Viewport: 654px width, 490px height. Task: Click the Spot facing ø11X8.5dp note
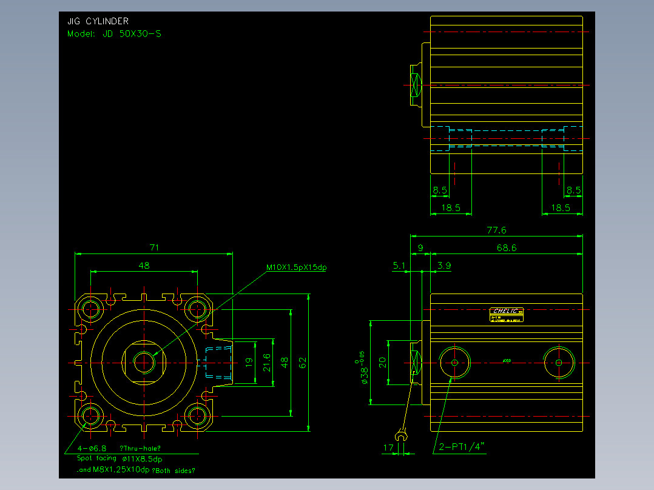tap(120, 458)
